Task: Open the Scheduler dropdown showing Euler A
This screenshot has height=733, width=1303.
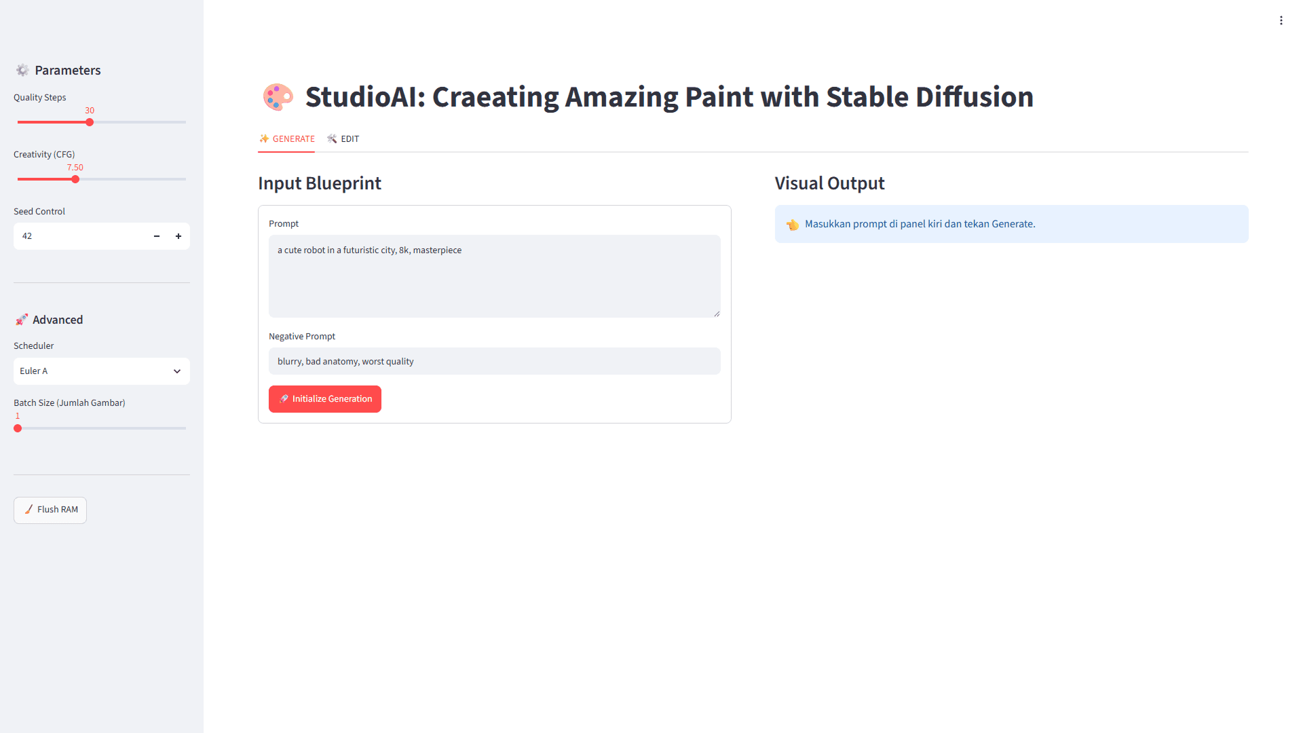Action: (x=102, y=371)
